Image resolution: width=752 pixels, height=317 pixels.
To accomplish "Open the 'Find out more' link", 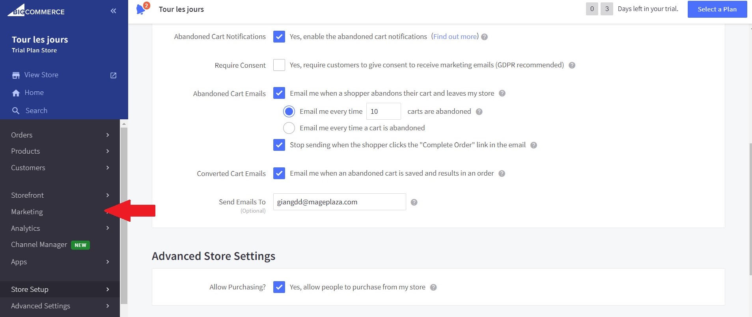I will (x=455, y=37).
